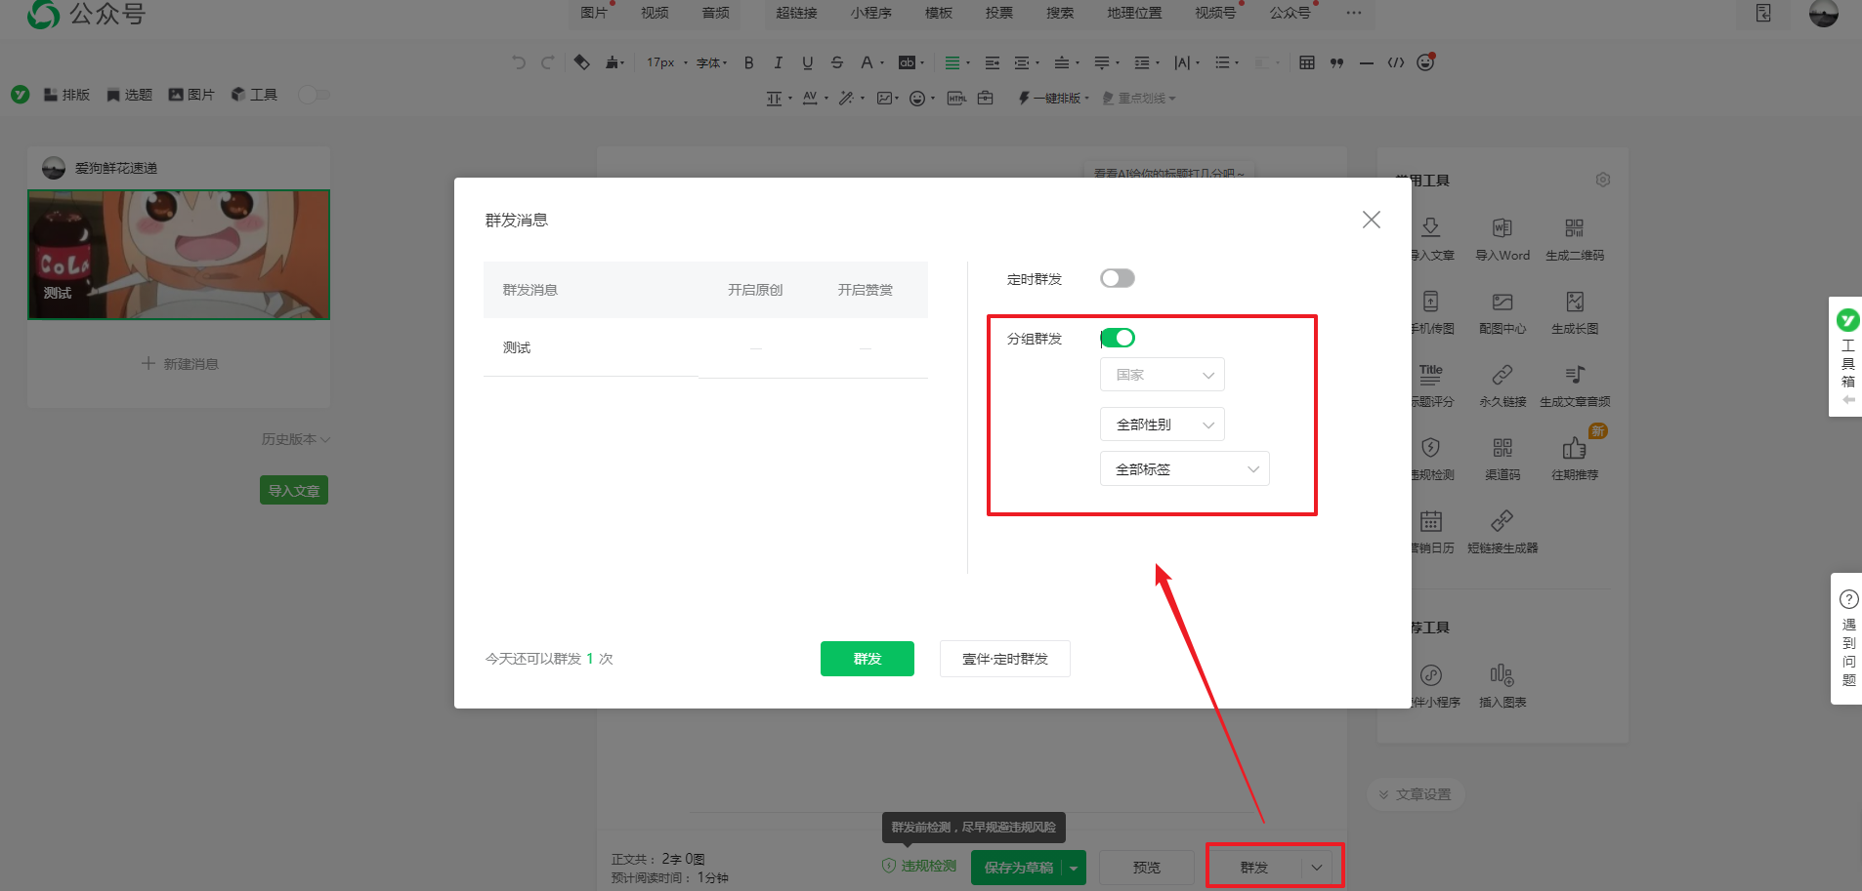Click the 开启原创 column header

(x=754, y=290)
